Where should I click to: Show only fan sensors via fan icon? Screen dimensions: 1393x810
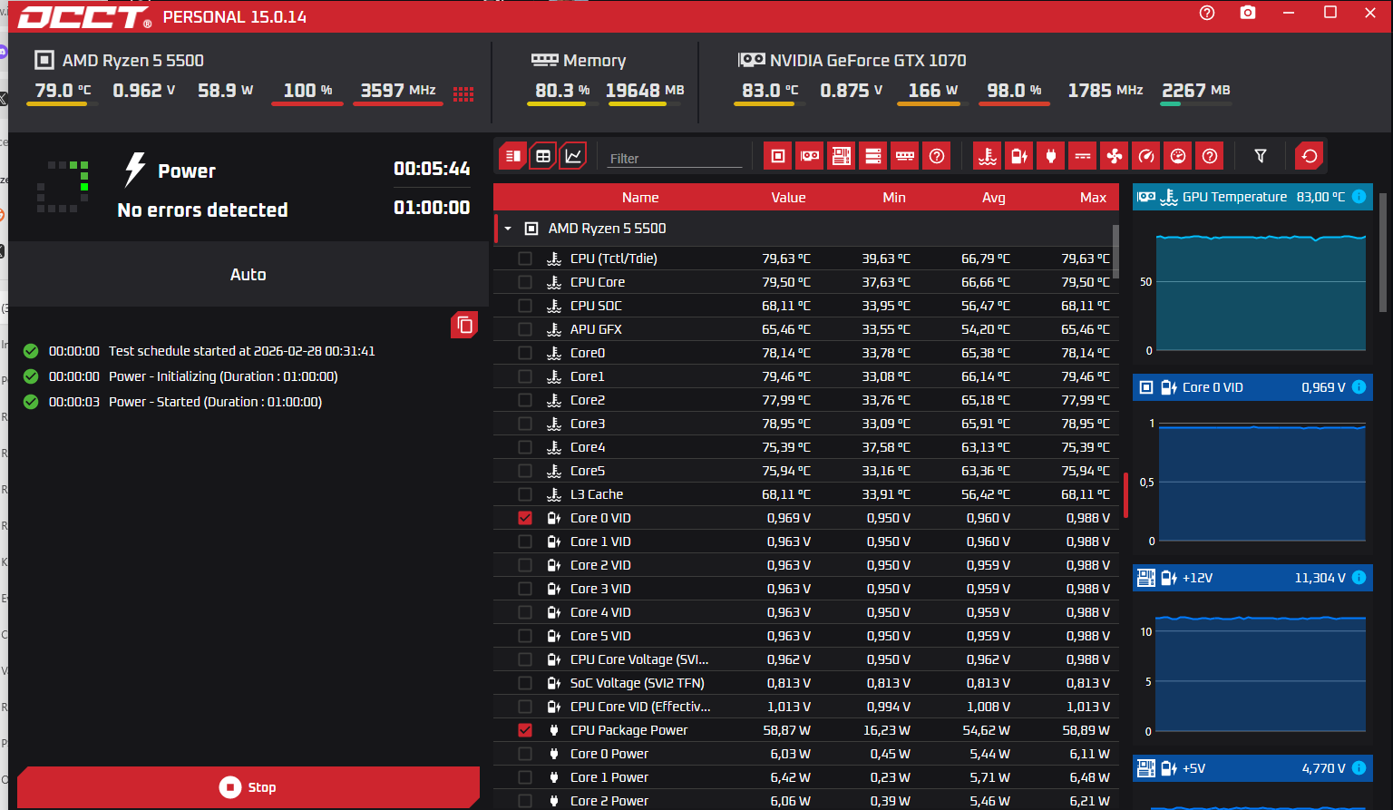pyautogui.click(x=1115, y=156)
